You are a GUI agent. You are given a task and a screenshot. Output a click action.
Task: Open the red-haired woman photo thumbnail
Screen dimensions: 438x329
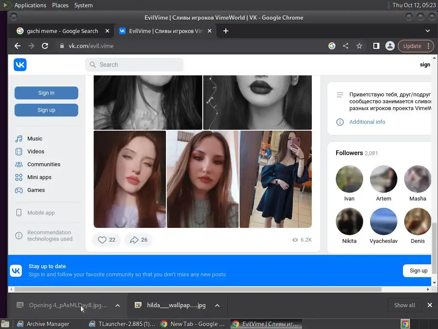130,179
